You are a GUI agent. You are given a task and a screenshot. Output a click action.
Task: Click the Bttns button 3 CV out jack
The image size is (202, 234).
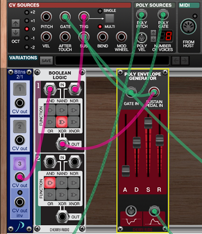[x=20, y=177]
